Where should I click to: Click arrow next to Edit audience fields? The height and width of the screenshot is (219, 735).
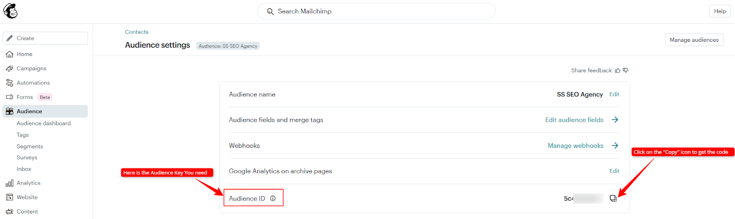click(615, 120)
